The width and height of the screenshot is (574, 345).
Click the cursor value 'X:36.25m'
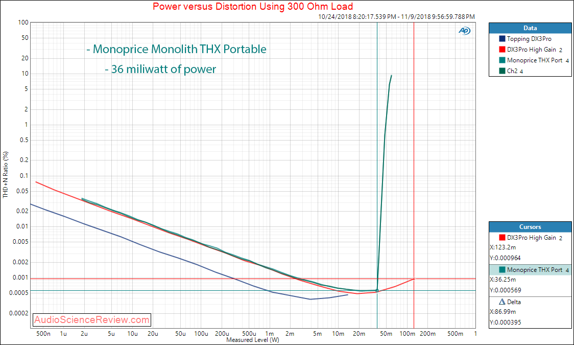[503, 280]
